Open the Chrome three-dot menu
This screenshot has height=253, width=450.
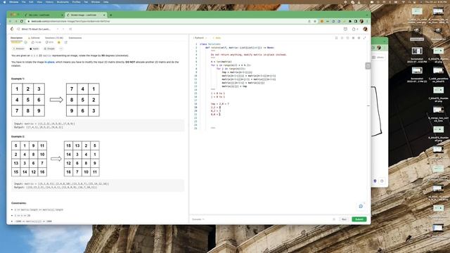[367, 21]
